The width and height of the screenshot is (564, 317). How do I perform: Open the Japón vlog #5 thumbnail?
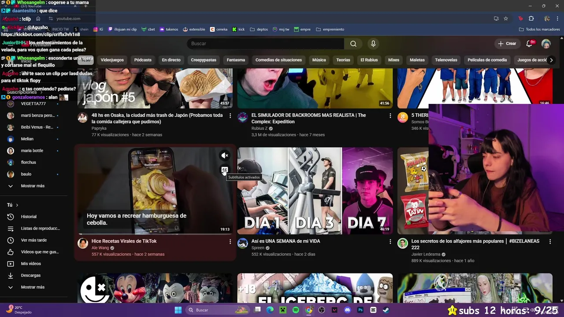click(155, 88)
